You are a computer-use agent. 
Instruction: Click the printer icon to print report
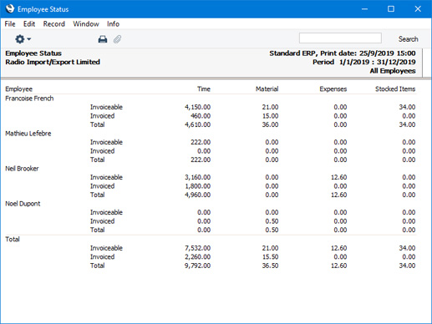click(x=103, y=39)
